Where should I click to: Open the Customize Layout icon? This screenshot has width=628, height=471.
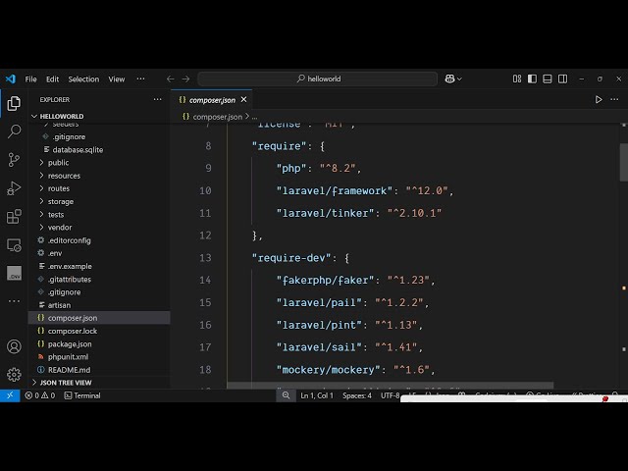[x=517, y=78]
